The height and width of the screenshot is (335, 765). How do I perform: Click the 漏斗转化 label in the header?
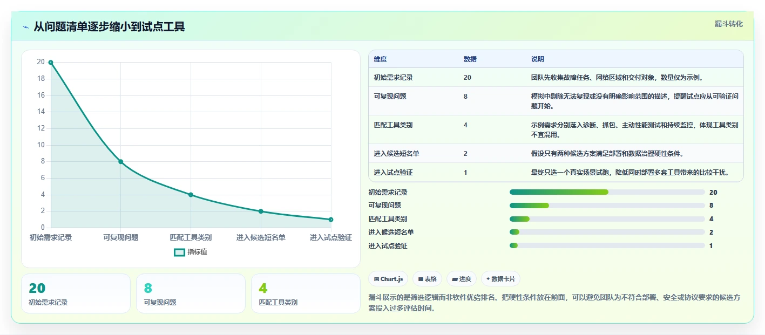pyautogui.click(x=728, y=24)
